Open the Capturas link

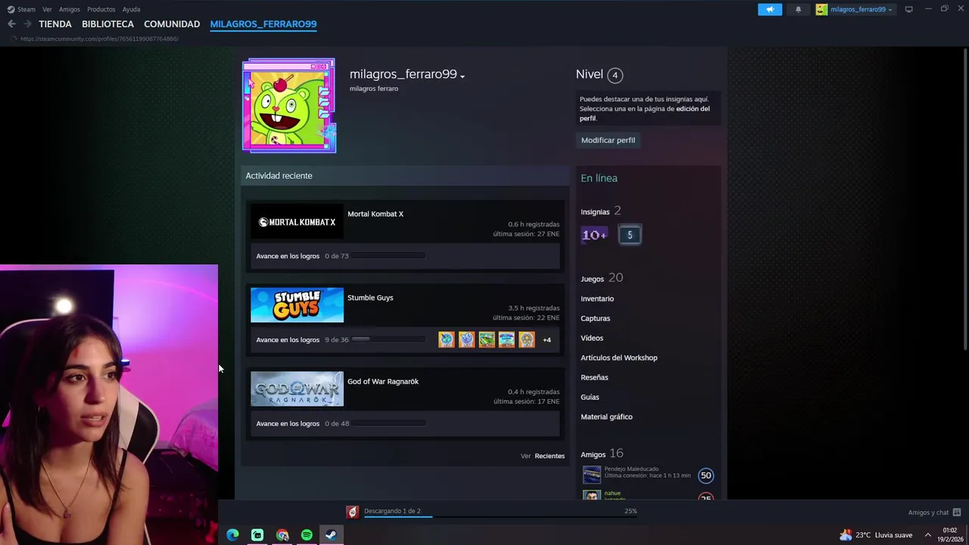pos(595,319)
